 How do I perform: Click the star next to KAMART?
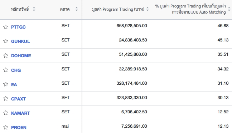pyautogui.click(x=6, y=113)
